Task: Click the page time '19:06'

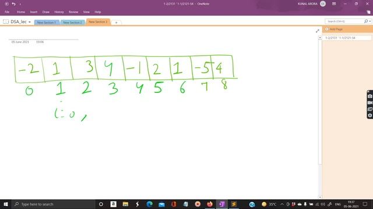Action: click(x=40, y=42)
